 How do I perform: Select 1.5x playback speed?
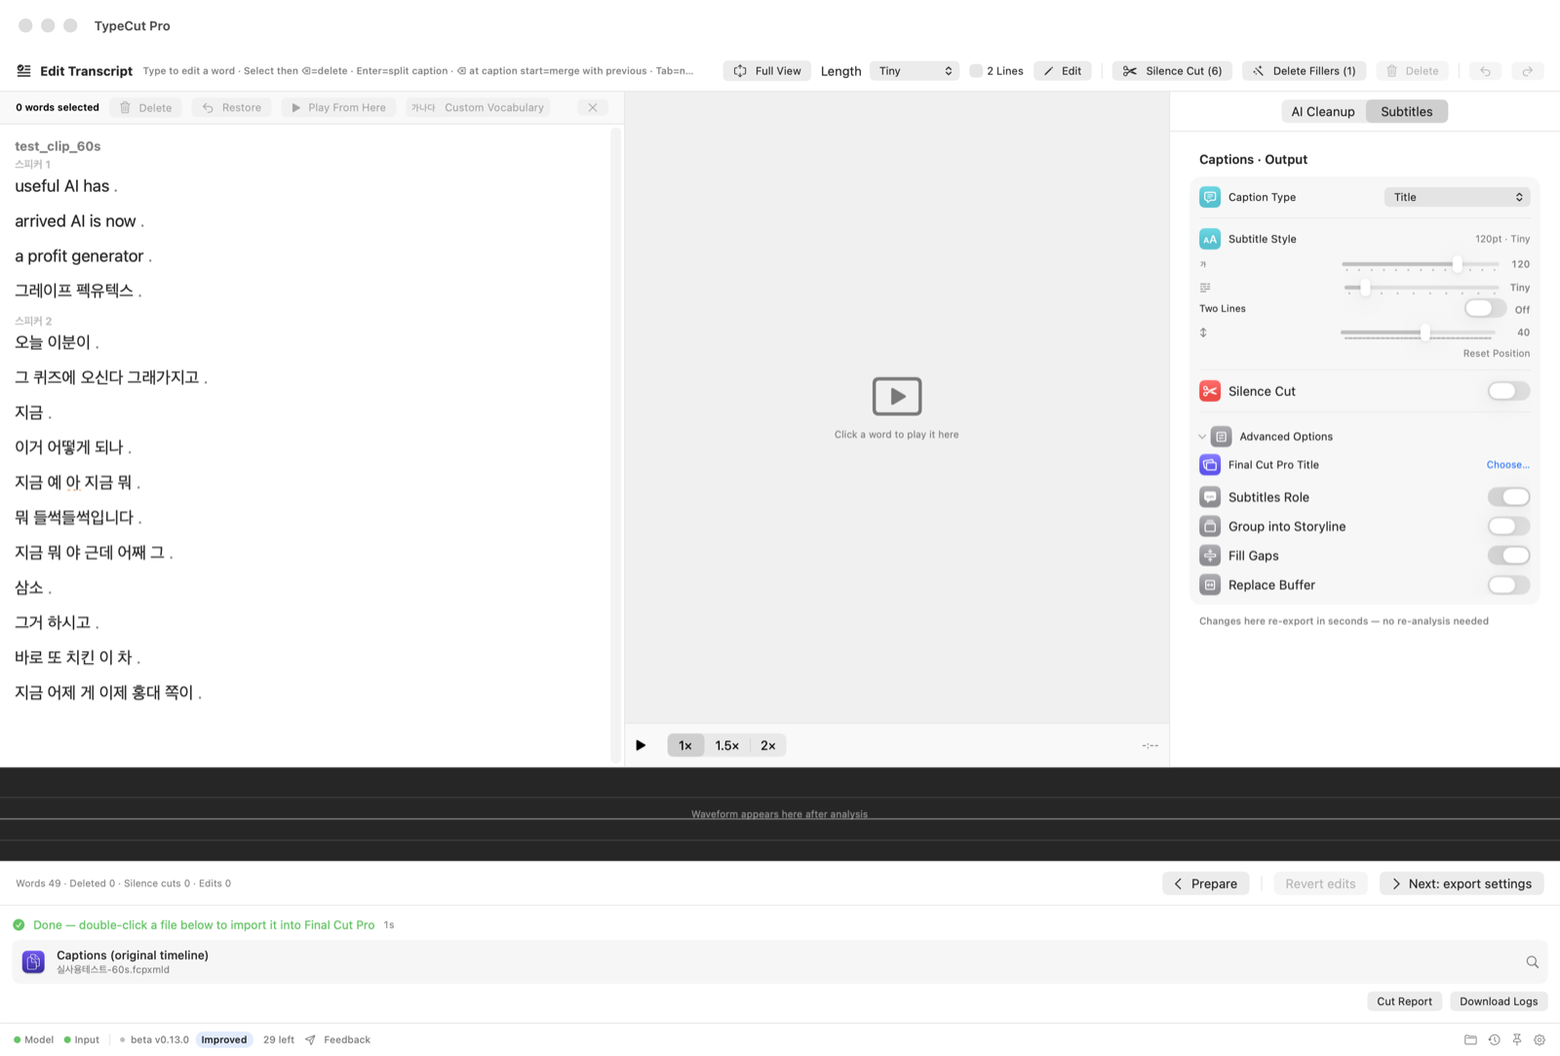point(727,745)
